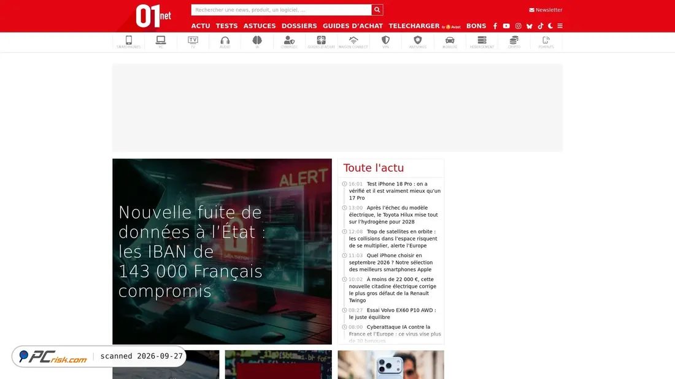Open the Smartphones category icon
Viewport: 675px width, 379px height.
pyautogui.click(x=128, y=42)
